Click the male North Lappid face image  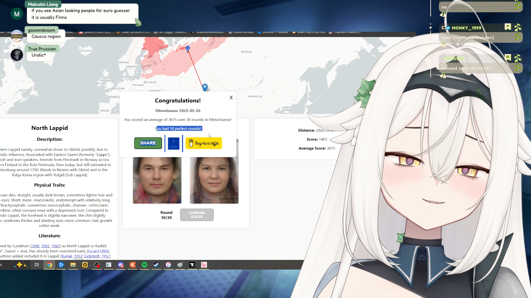click(x=157, y=180)
